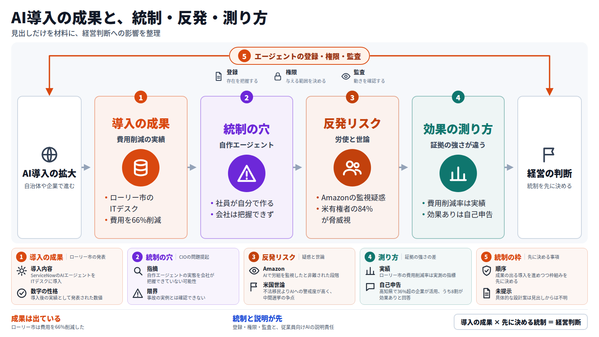Click the document icon beside 登録 存在を把握する
Image resolution: width=599 pixels, height=337 pixels.
pyautogui.click(x=219, y=76)
